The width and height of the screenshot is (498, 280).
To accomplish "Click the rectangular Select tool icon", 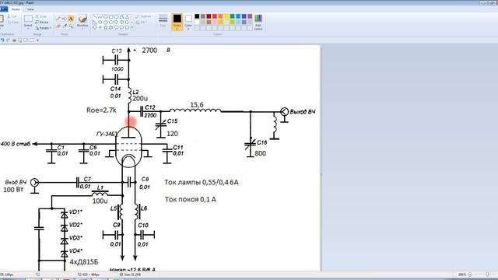I will [x=28, y=19].
